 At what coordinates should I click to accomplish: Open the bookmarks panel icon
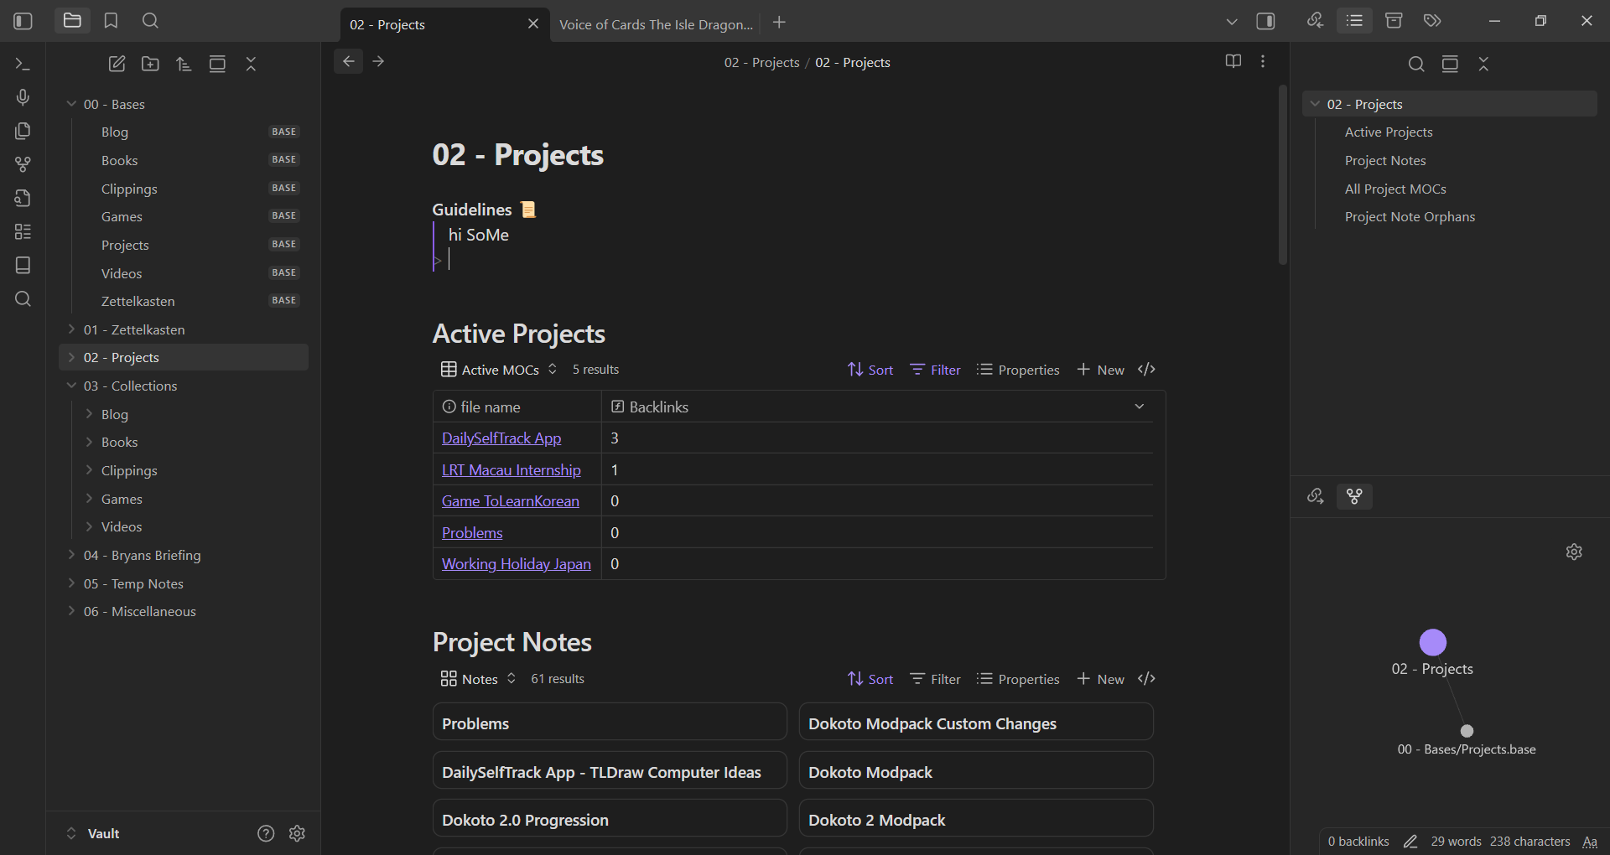click(x=111, y=21)
